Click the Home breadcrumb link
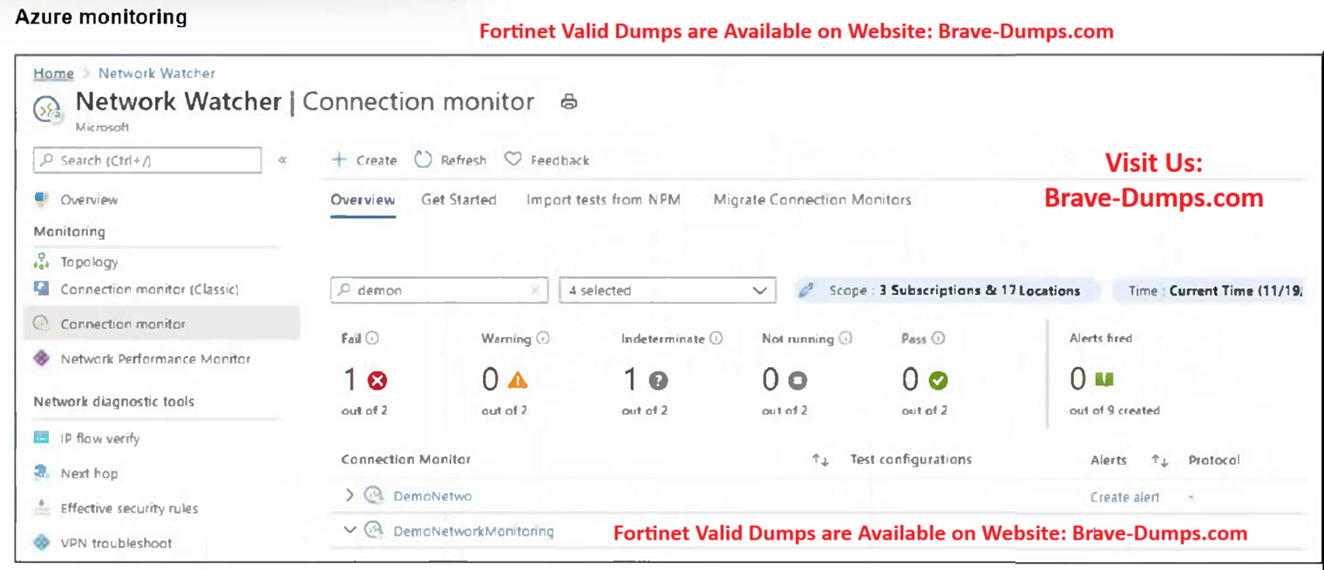1324x570 pixels. tap(53, 73)
